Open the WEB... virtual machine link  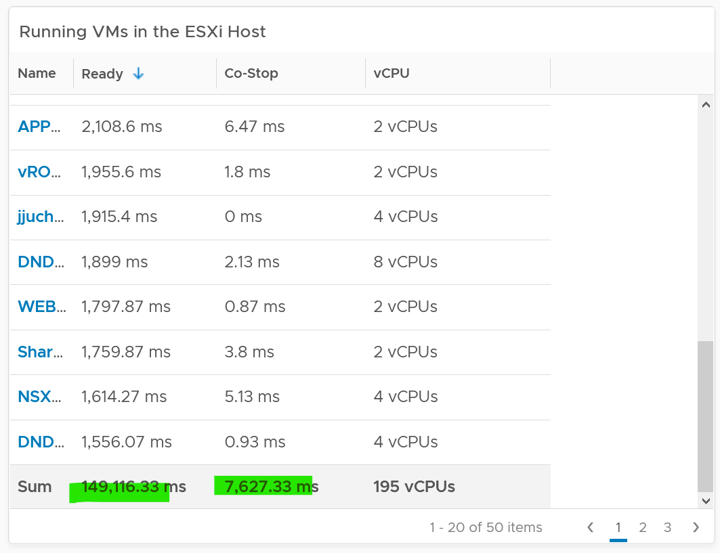click(42, 306)
